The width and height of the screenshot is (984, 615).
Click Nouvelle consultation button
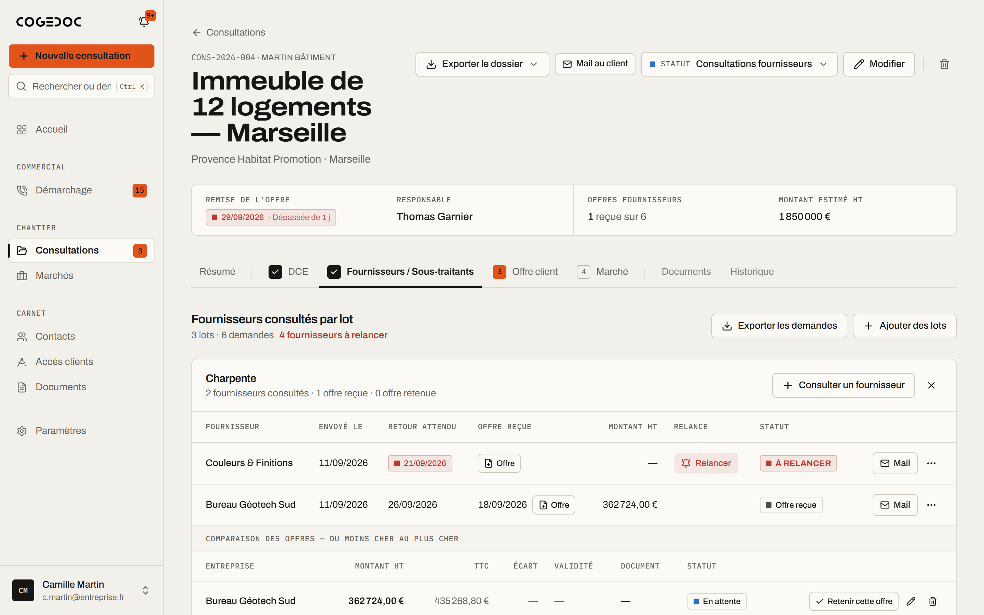(82, 56)
